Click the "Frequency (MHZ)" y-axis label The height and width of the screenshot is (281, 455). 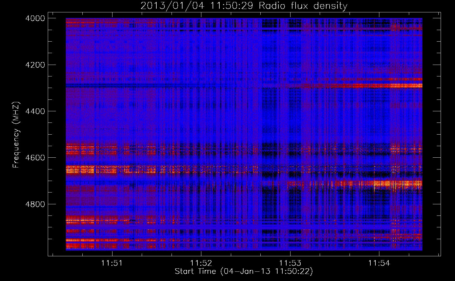coord(16,135)
